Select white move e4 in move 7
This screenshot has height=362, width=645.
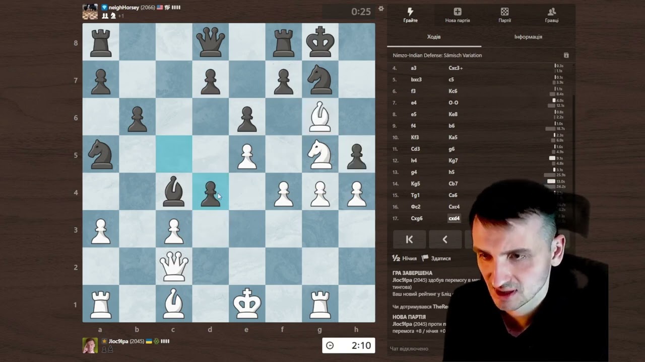pyautogui.click(x=414, y=103)
